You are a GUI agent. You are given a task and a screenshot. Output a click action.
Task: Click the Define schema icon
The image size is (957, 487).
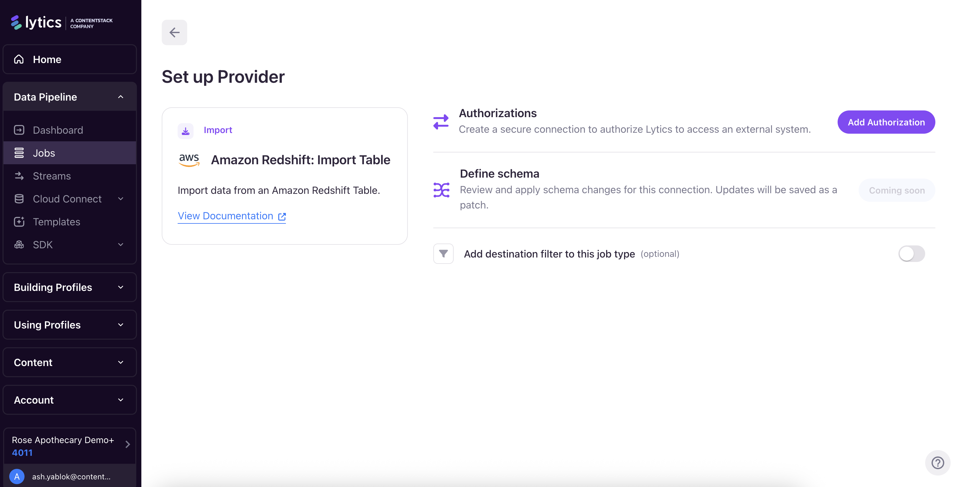[441, 190]
